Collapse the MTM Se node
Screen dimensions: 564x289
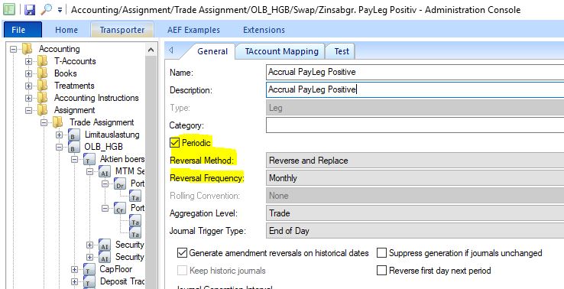(x=90, y=172)
